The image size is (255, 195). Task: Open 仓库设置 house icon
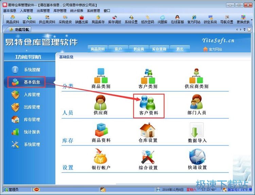[x=148, y=133]
